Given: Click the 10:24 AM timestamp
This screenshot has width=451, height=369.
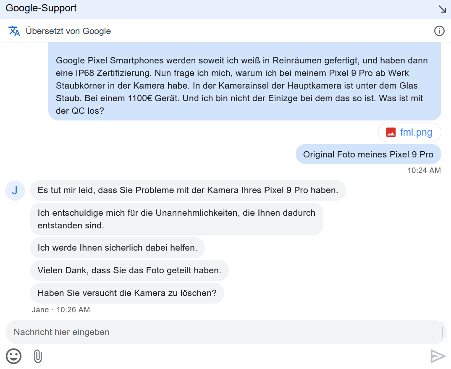Looking at the screenshot, I should point(424,170).
